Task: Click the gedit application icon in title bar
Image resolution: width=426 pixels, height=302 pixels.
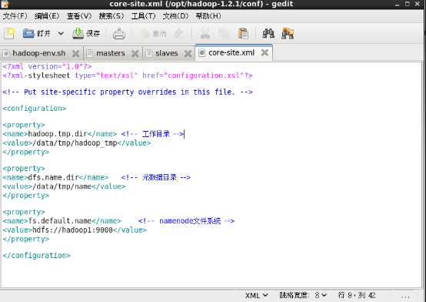Action: (5, 4)
